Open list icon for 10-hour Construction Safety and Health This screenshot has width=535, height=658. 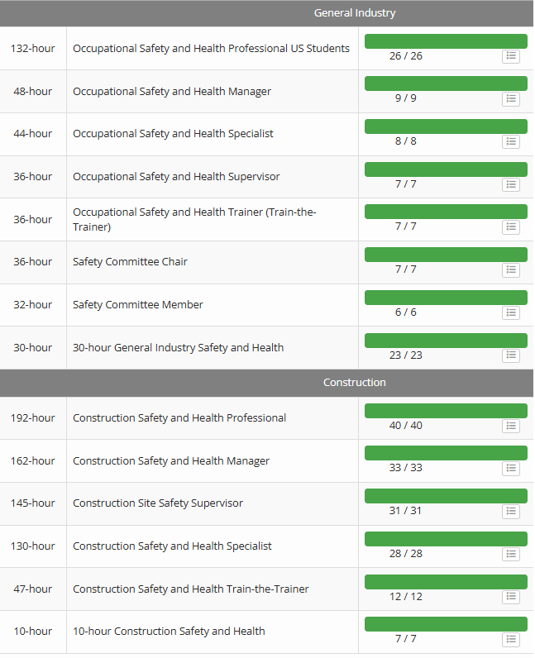pos(511,639)
